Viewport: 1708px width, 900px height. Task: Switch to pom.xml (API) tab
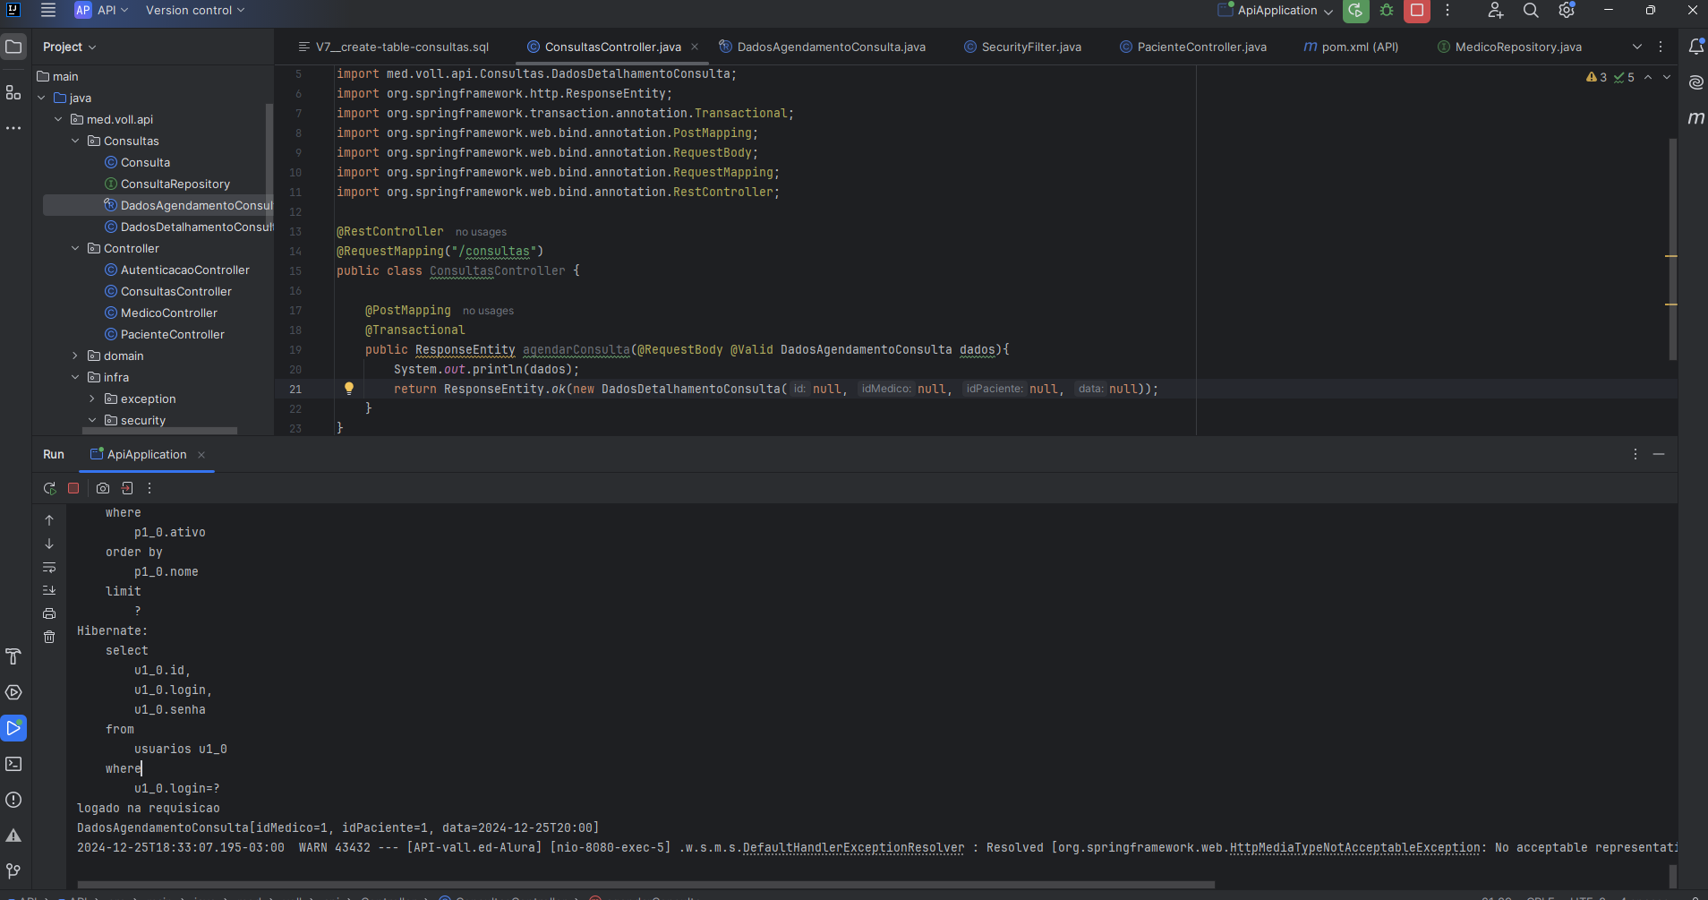1351,47
